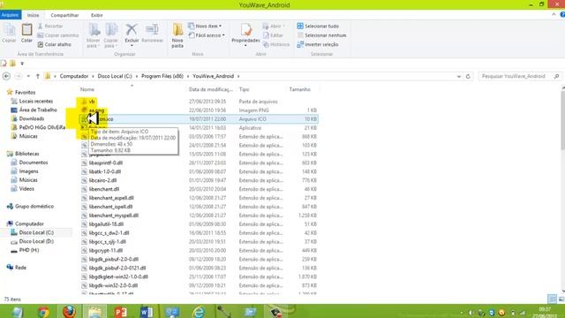Switch to details view icon

coord(552,299)
